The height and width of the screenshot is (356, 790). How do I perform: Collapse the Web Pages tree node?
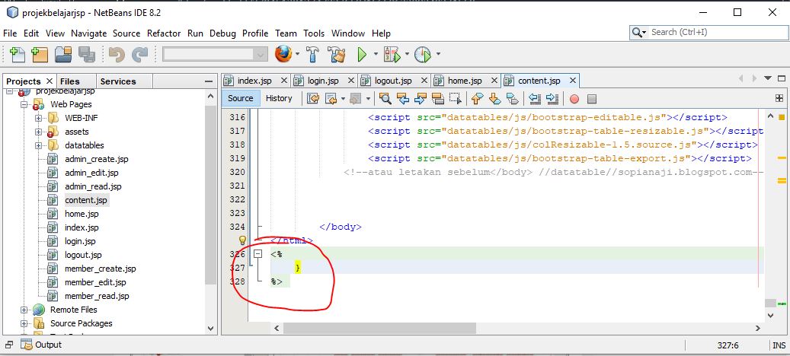point(24,104)
